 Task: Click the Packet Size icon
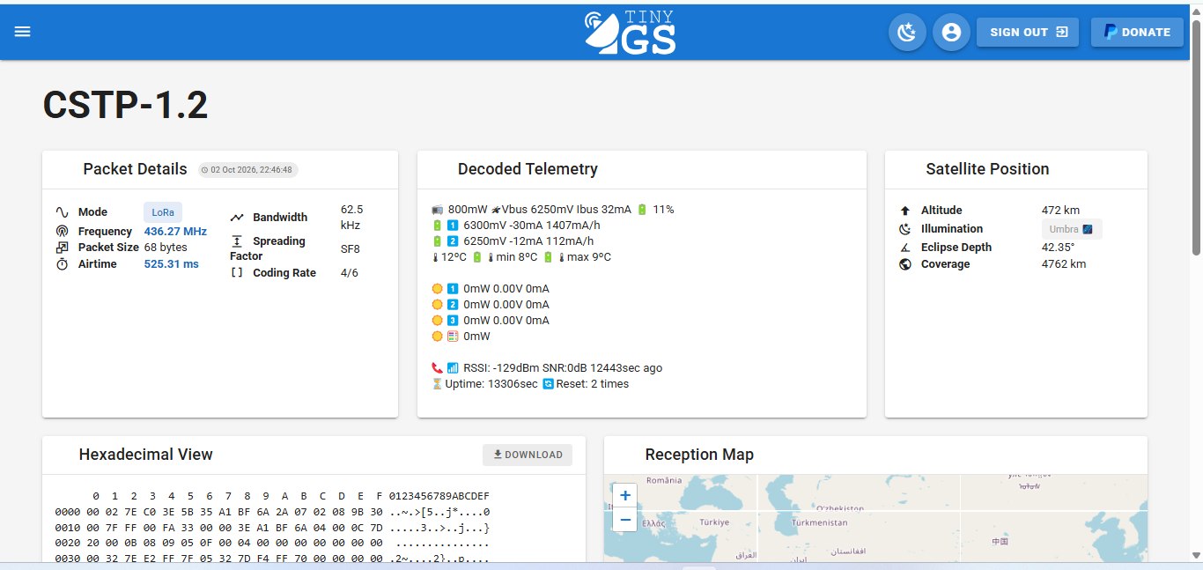tap(63, 248)
